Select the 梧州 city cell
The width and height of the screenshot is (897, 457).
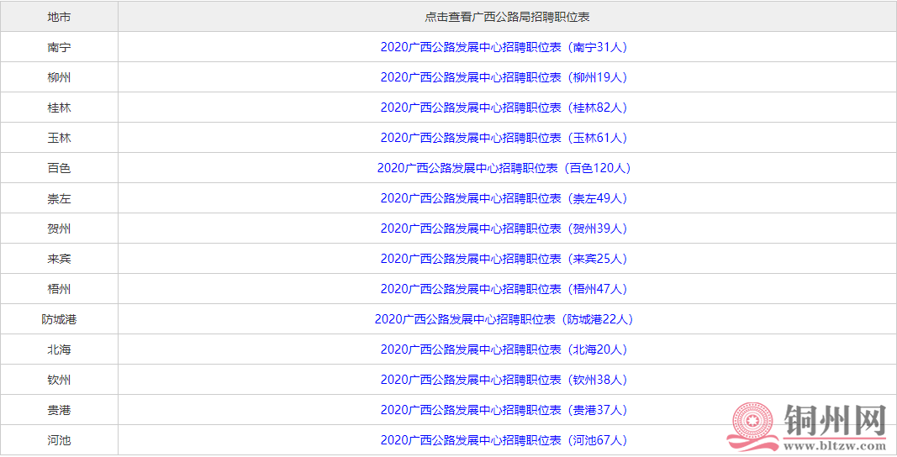pos(59,290)
